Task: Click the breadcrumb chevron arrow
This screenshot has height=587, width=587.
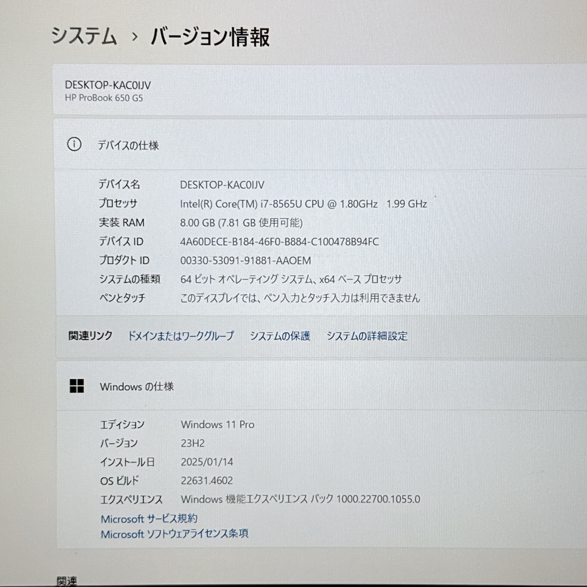Action: click(x=135, y=37)
